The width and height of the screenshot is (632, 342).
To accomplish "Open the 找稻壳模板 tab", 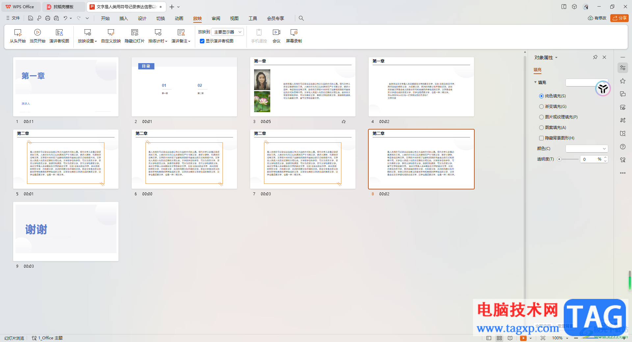I will pos(64,7).
